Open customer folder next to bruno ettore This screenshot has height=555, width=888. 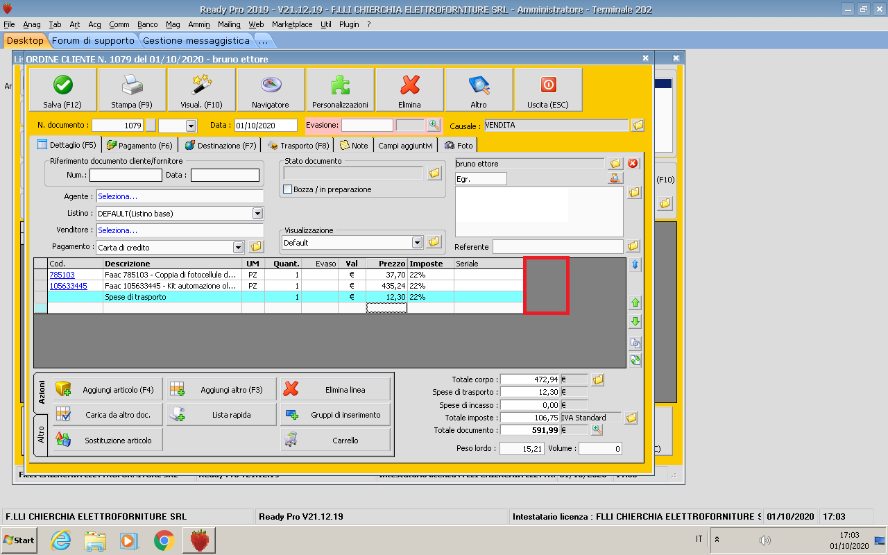tap(615, 164)
